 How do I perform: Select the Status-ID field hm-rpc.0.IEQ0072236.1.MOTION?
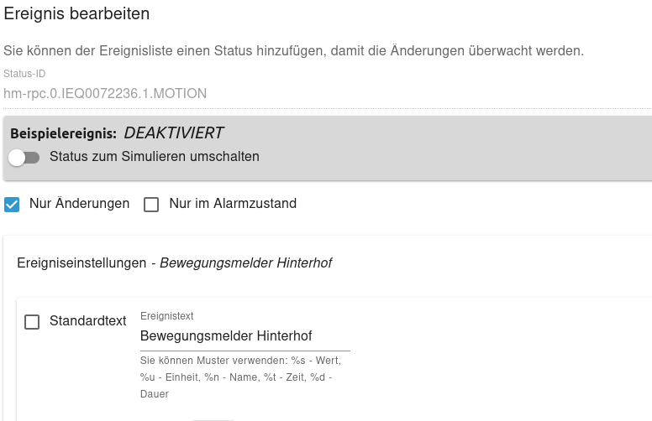point(105,93)
